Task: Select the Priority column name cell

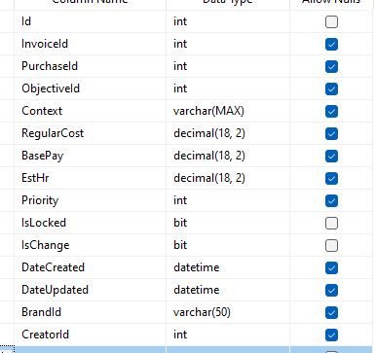Action: [90, 200]
